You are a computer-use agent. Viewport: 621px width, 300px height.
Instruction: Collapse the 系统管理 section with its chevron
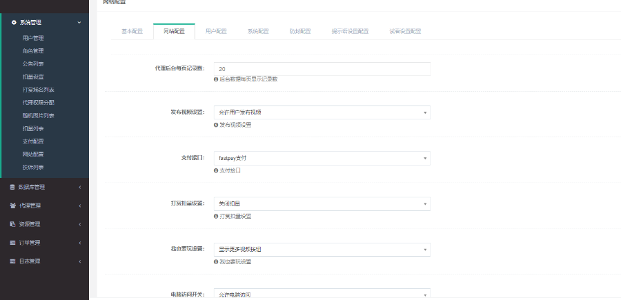point(79,23)
